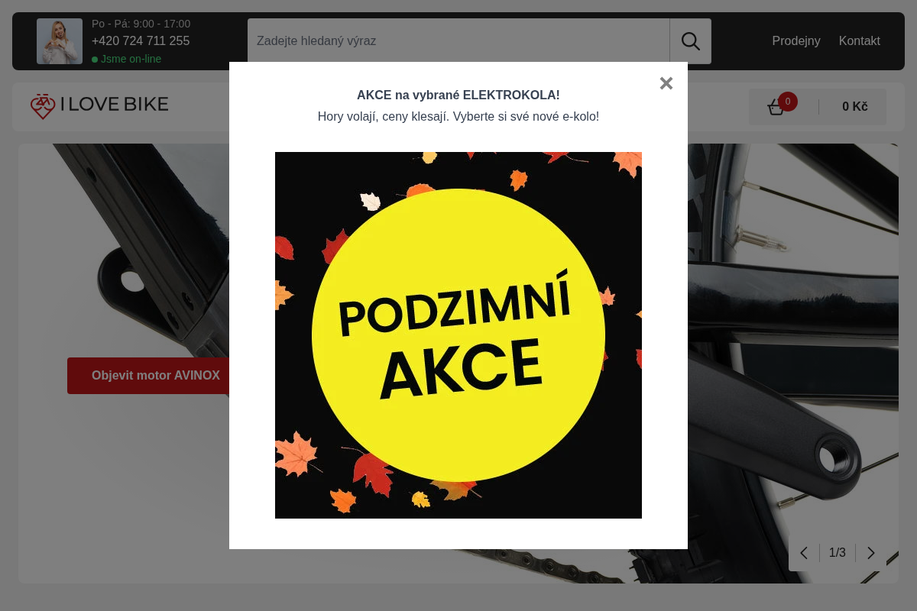Click the cart total 0 Kč
Viewport: 917px width, 611px height.
point(855,107)
